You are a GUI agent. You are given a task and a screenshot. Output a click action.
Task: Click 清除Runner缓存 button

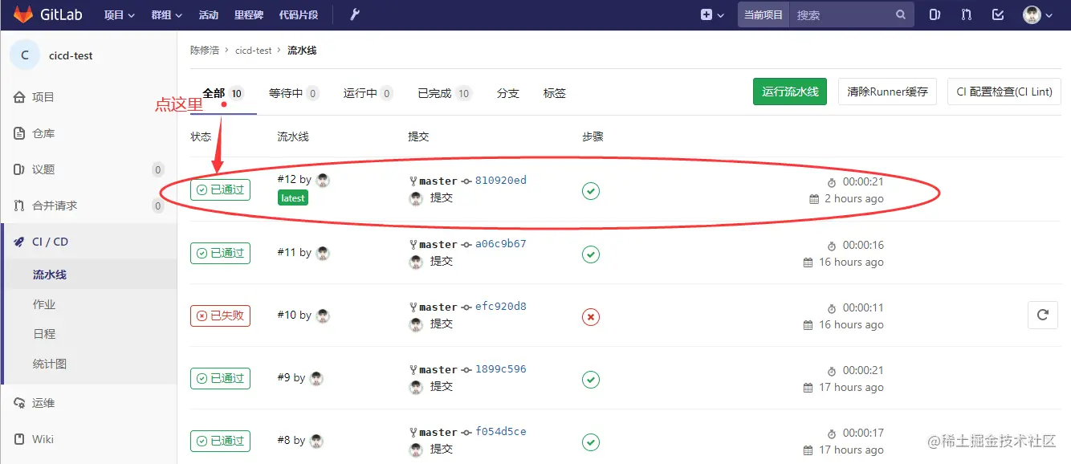(887, 92)
